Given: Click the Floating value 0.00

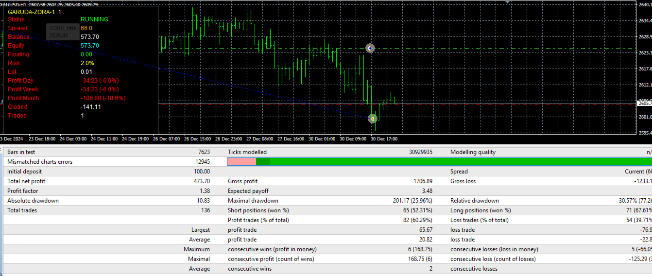Looking at the screenshot, I should coord(86,54).
